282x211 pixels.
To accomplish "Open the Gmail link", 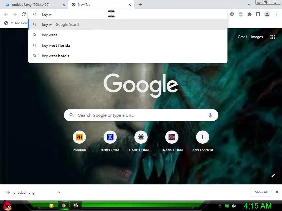I will 242,37.
